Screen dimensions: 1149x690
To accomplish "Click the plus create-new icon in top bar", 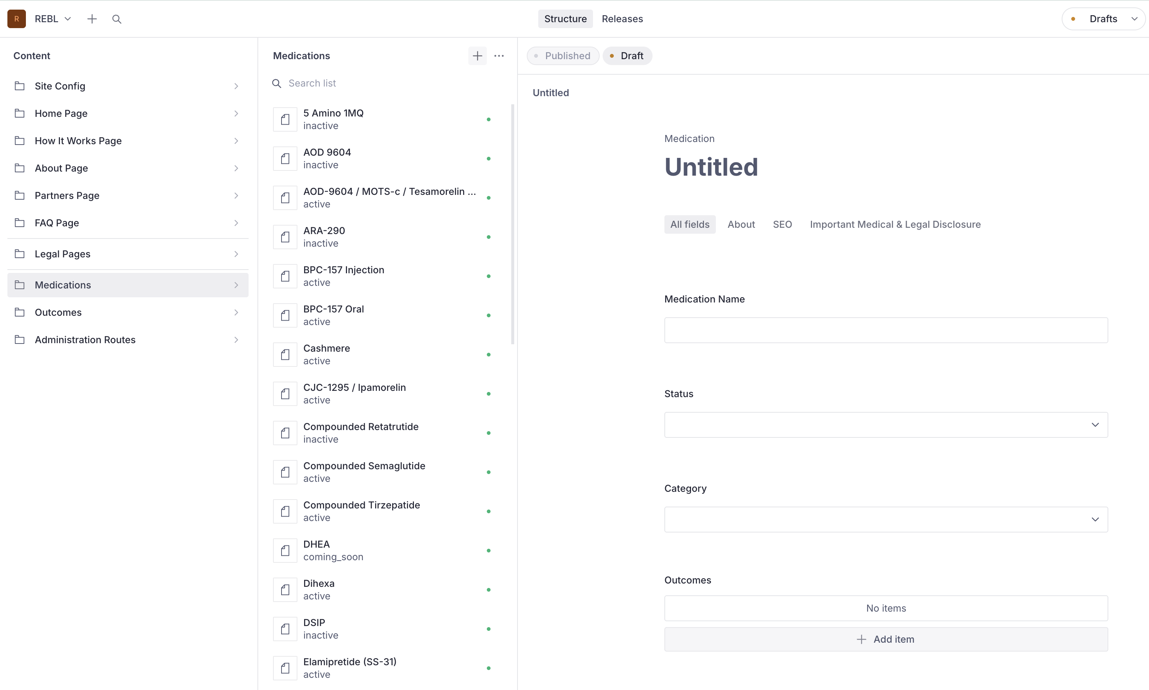I will [92, 18].
